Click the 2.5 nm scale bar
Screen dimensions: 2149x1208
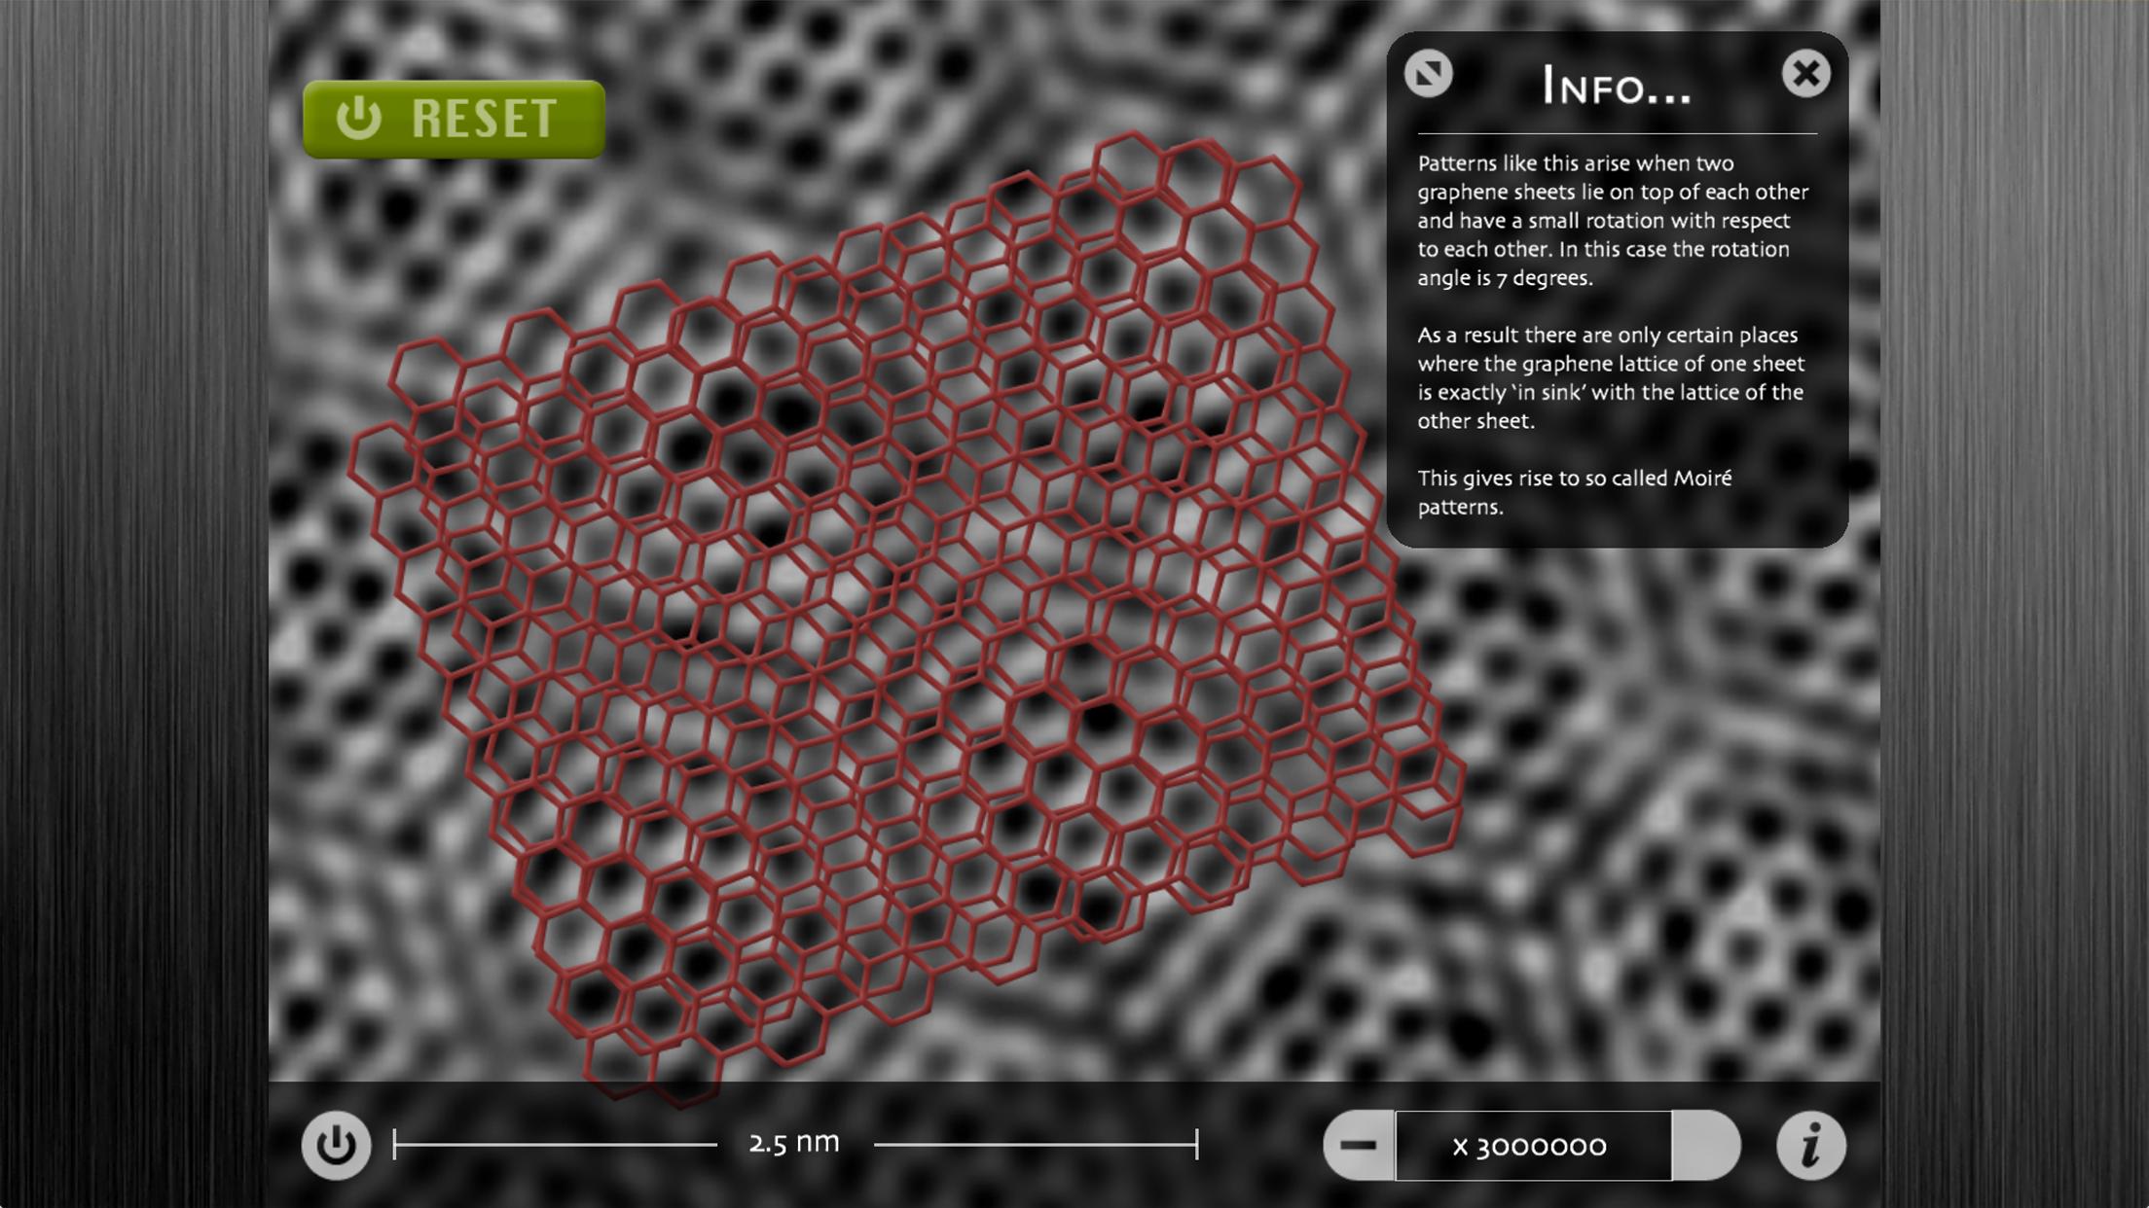[x=793, y=1146]
